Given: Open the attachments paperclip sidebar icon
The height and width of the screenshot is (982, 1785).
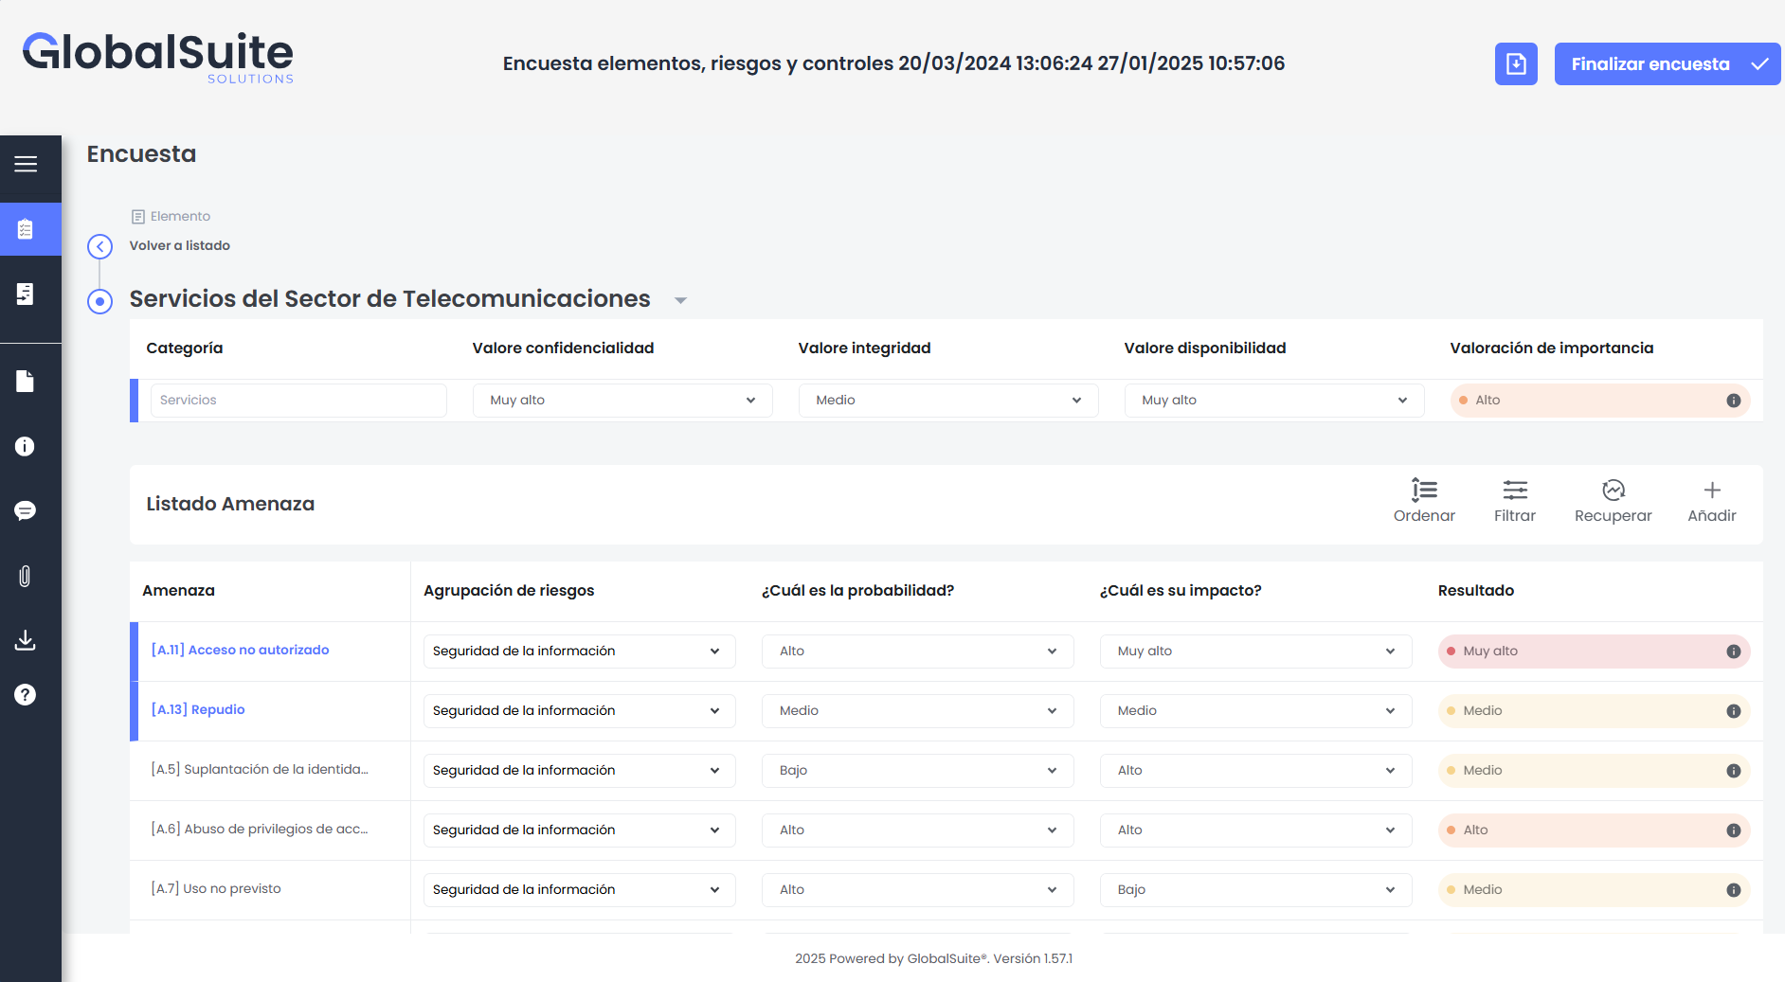Looking at the screenshot, I should [26, 576].
